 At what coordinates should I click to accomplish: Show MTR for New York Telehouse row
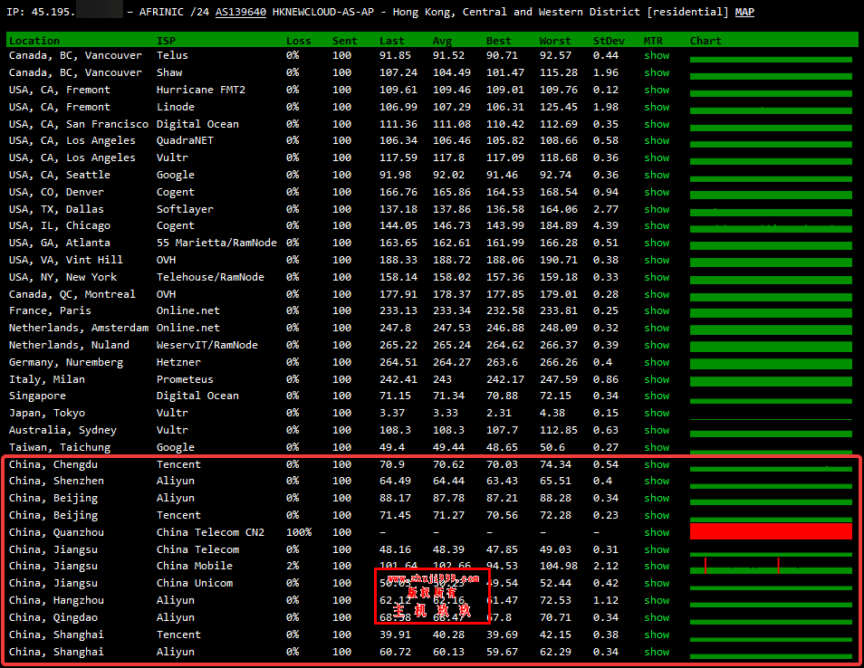coord(657,277)
